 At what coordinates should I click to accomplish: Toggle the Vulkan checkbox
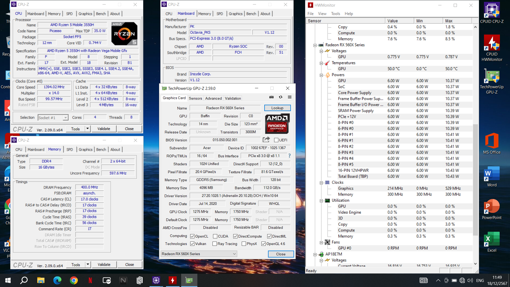(192, 244)
